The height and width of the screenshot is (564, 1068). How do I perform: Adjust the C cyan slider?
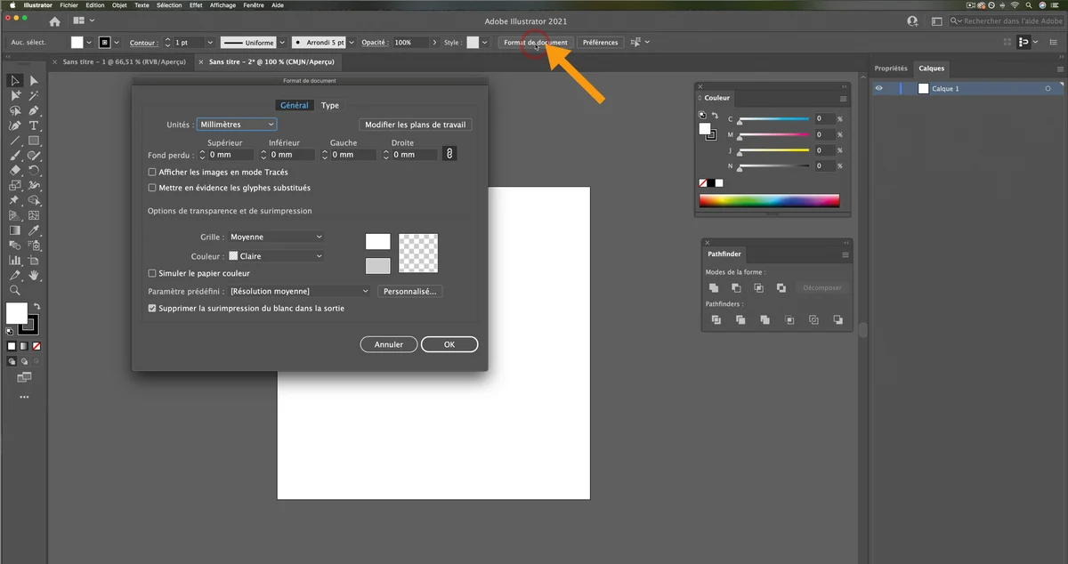tap(773, 119)
